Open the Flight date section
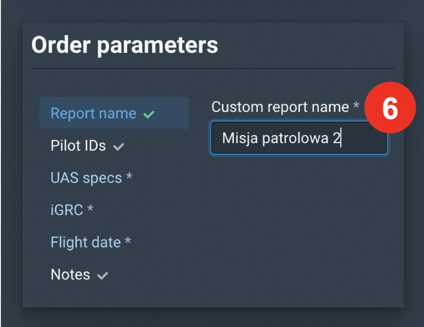This screenshot has height=327, width=424. click(x=85, y=242)
